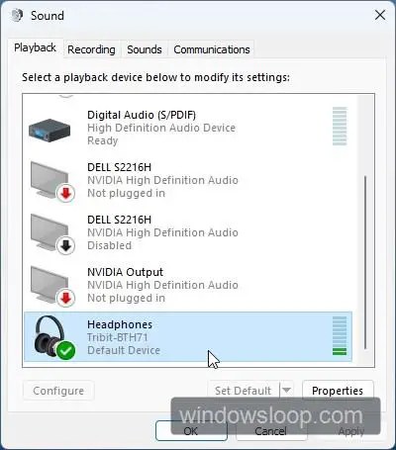
Task: Select the Digital Audio (S/PDIF) device icon
Action: [x=49, y=131]
